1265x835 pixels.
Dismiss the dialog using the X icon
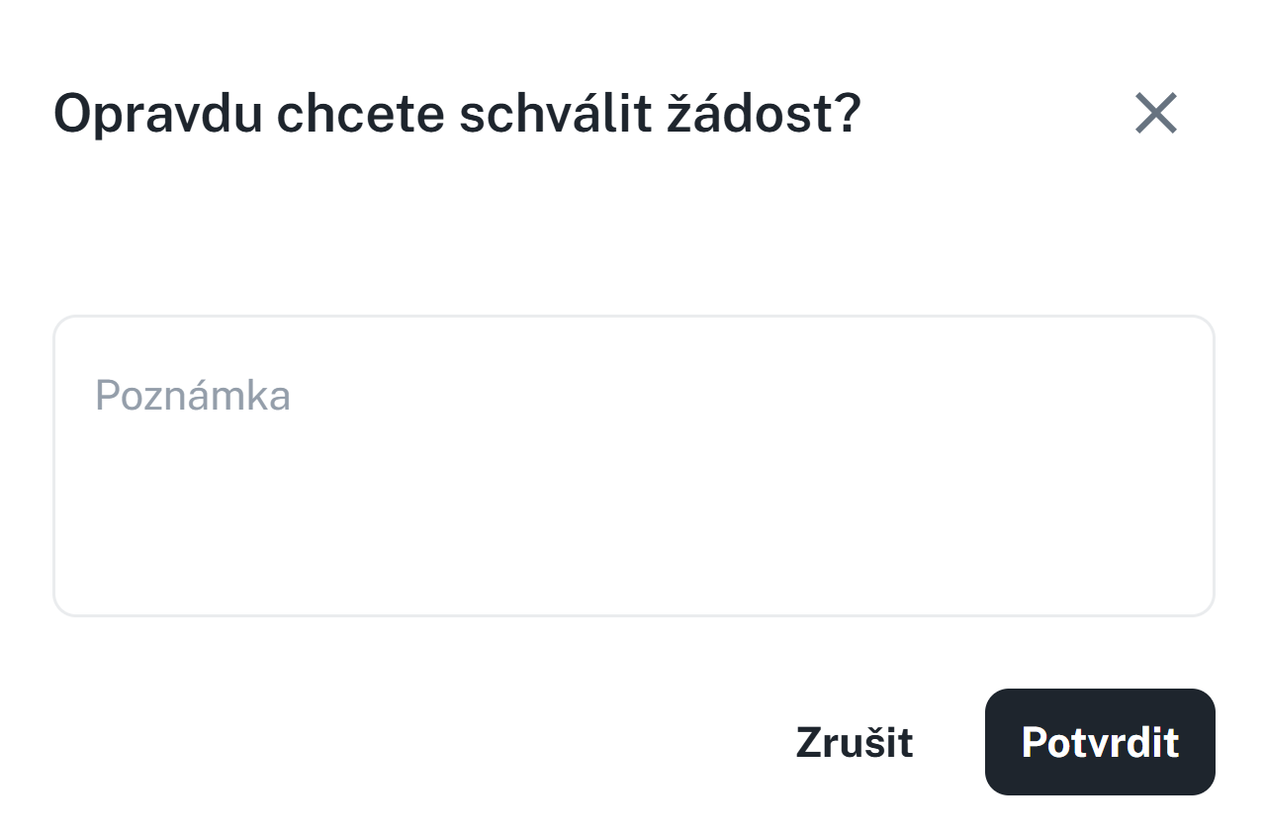(1155, 114)
